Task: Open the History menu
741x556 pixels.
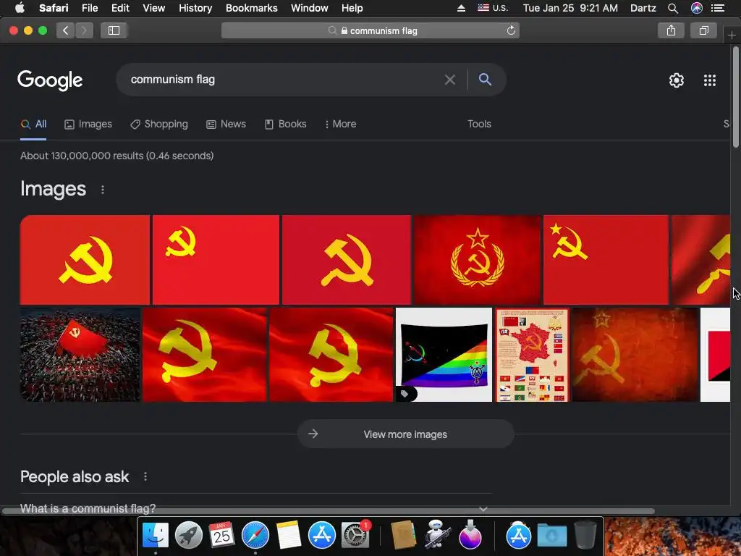Action: point(195,8)
